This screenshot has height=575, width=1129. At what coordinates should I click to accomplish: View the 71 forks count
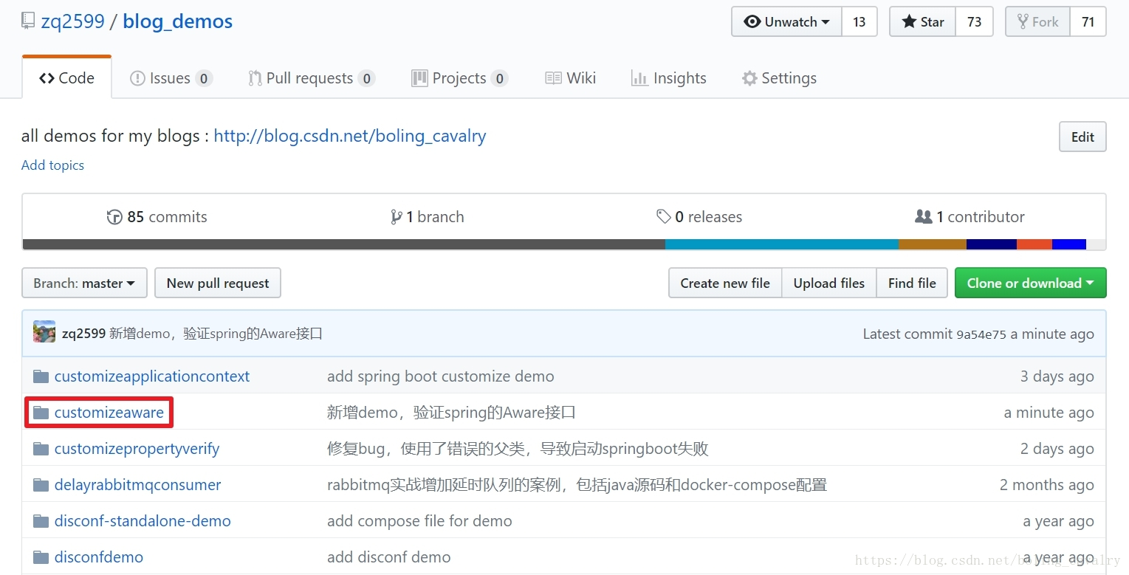[1088, 21]
